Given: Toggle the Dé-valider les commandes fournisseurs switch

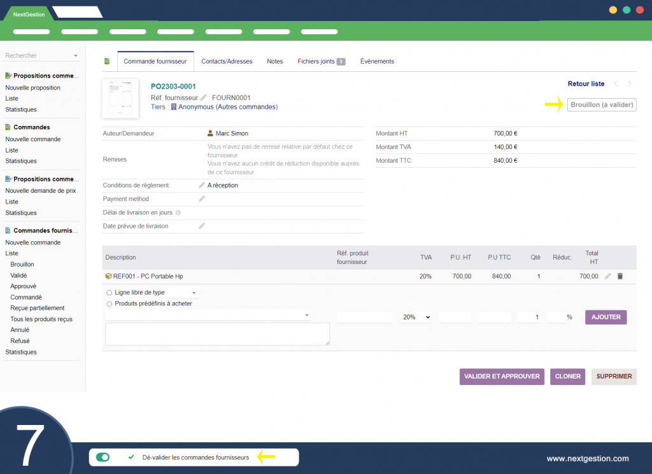Looking at the screenshot, I should point(103,457).
